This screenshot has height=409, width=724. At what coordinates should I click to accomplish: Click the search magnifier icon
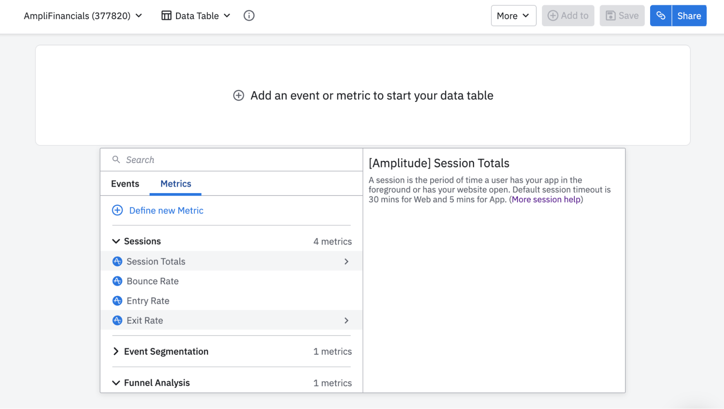pos(116,159)
